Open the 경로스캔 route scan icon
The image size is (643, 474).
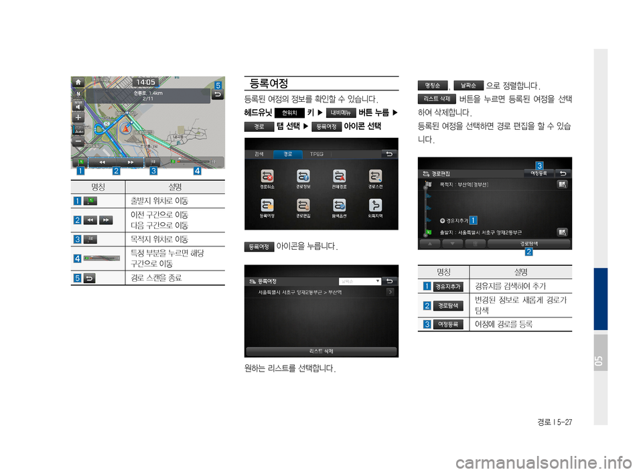(375, 179)
